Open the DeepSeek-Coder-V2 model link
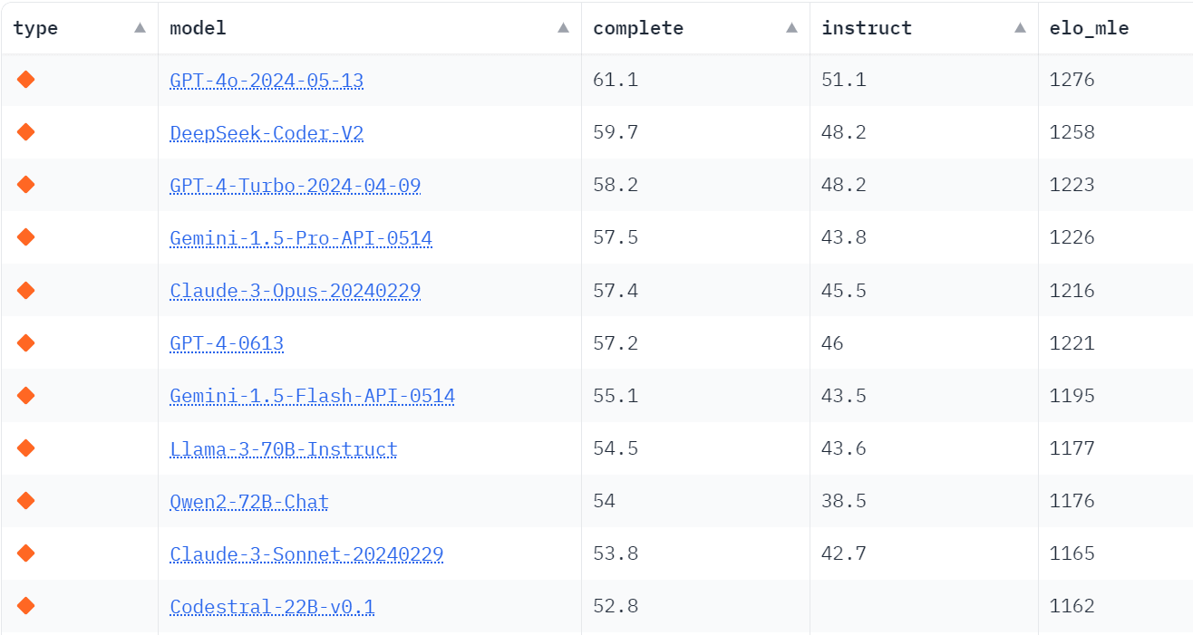The height and width of the screenshot is (635, 1193). coord(267,133)
